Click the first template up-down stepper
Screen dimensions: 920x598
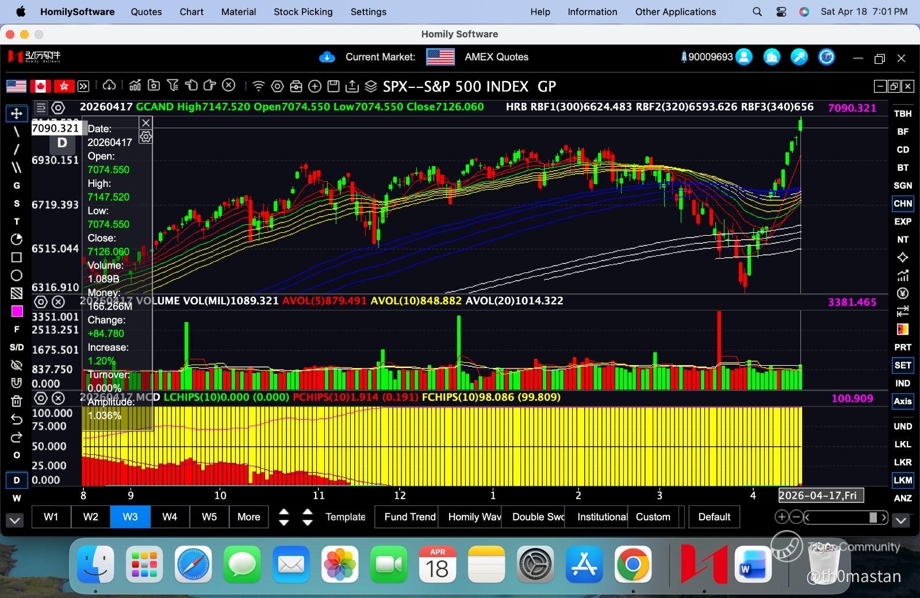tap(283, 517)
